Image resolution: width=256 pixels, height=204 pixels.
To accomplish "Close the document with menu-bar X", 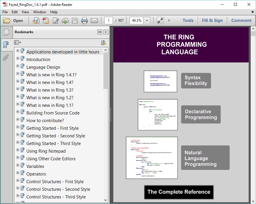I will coord(252,12).
